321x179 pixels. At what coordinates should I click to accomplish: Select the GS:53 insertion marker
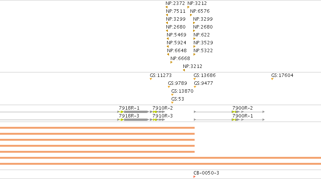(172, 103)
